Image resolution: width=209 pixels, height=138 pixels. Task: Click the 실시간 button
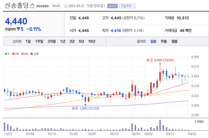tap(112, 6)
